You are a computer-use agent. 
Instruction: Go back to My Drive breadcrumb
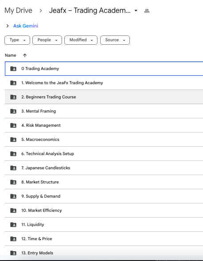click(18, 11)
